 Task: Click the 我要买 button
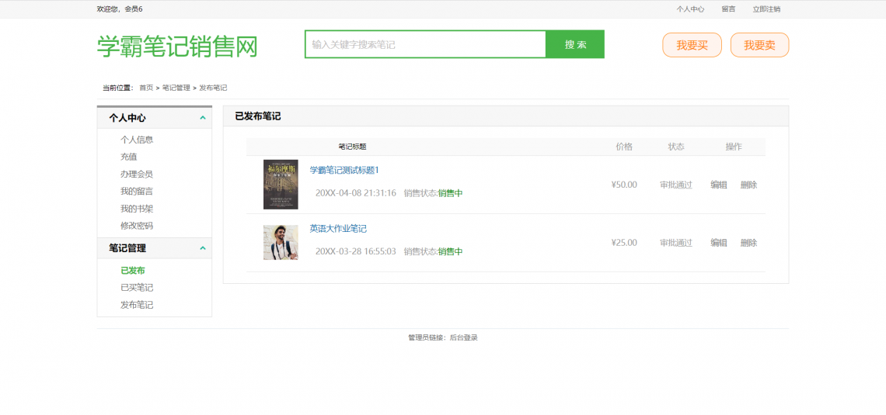click(692, 45)
